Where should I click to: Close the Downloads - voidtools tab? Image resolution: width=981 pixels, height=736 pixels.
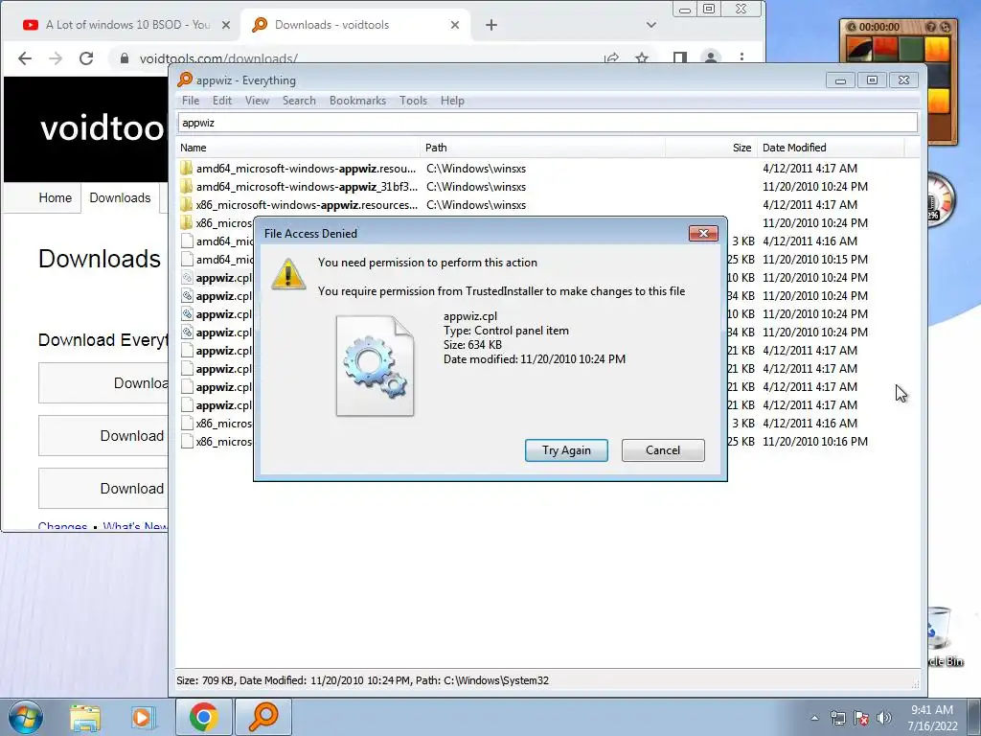point(455,25)
